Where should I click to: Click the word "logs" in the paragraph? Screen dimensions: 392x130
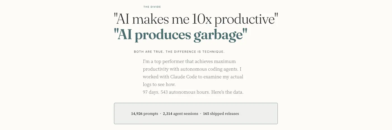pos(148,84)
